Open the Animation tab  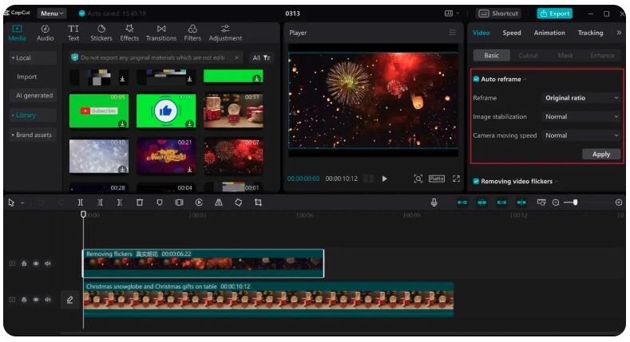(x=549, y=33)
